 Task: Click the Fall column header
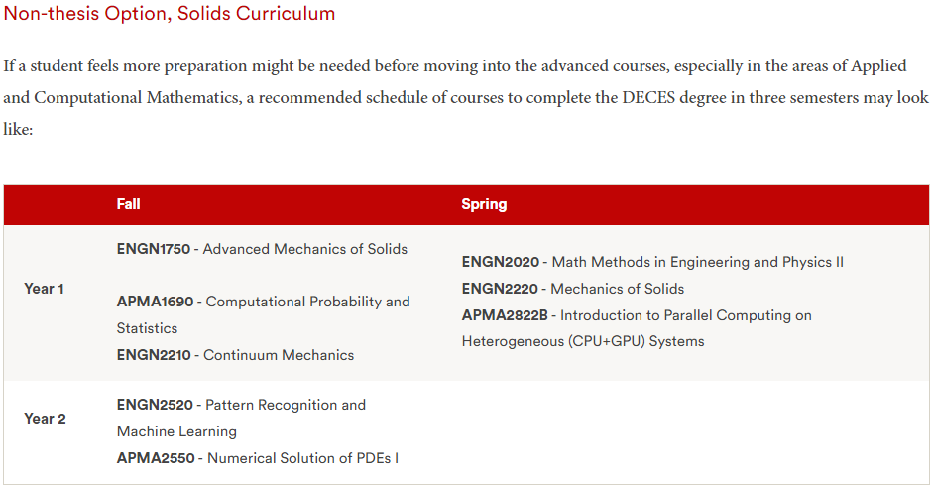pos(129,204)
